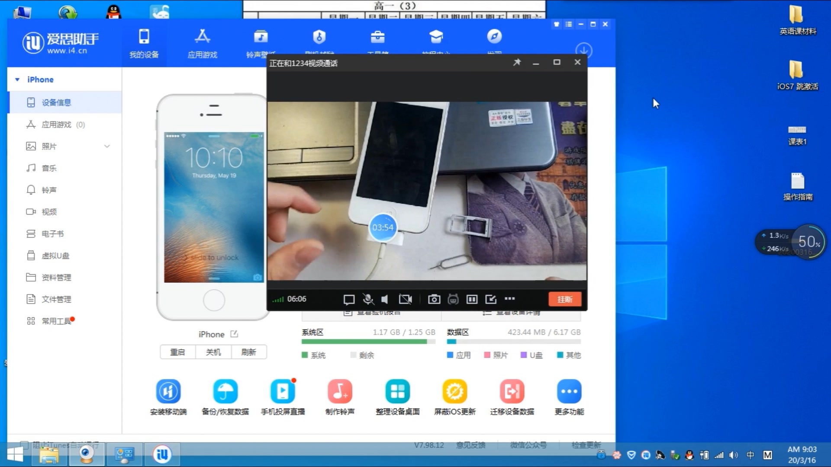Open 制作铃声 tool
The height and width of the screenshot is (467, 831).
click(x=340, y=397)
